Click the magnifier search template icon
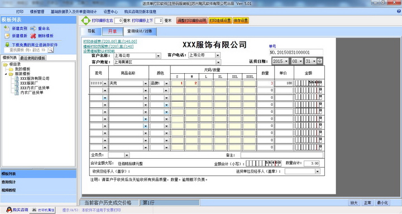Viewport: 402px width, 214px height. tap(50, 50)
